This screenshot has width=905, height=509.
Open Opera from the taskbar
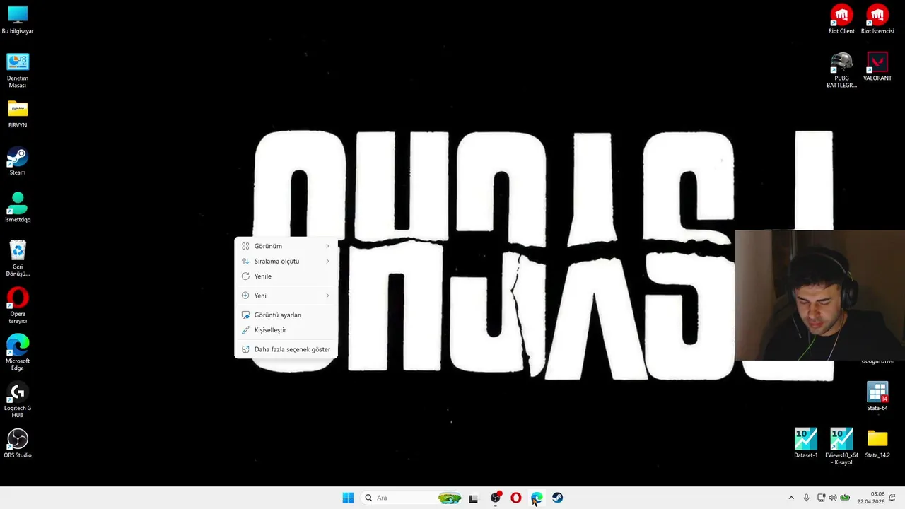pyautogui.click(x=515, y=498)
